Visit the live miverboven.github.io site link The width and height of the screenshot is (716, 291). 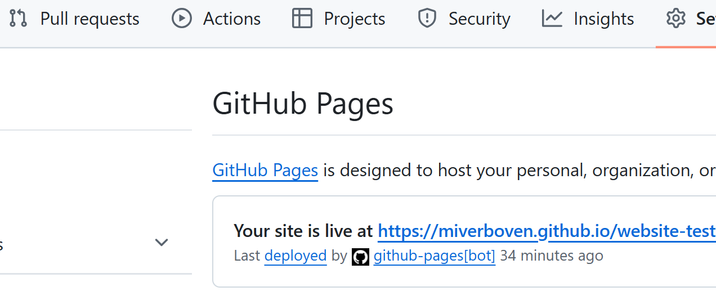pos(546,231)
